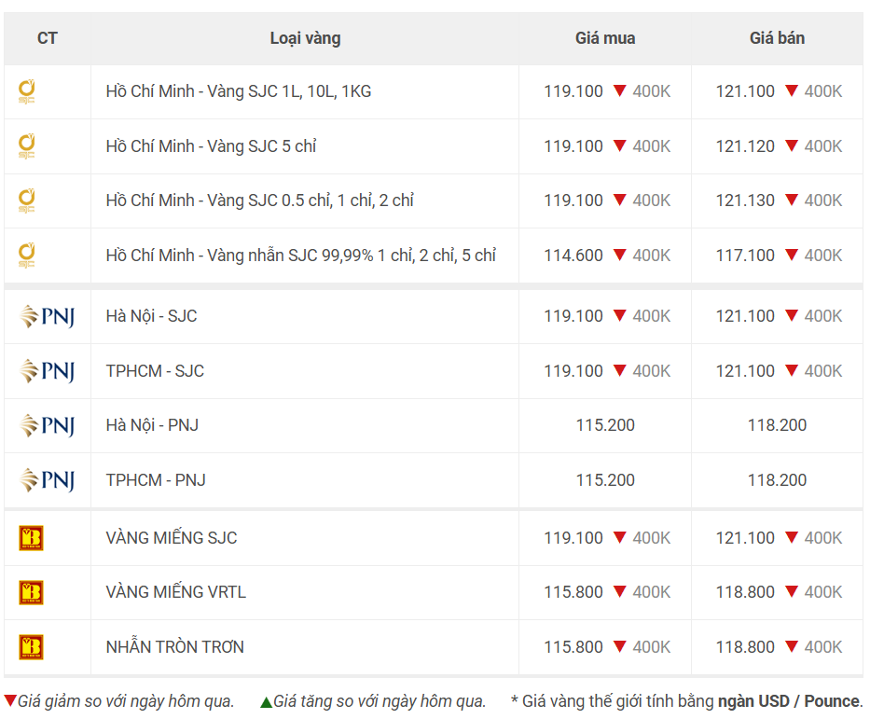The image size is (870, 719).
Task: Select the Hà Nội - PNJ gold type
Action: [152, 425]
